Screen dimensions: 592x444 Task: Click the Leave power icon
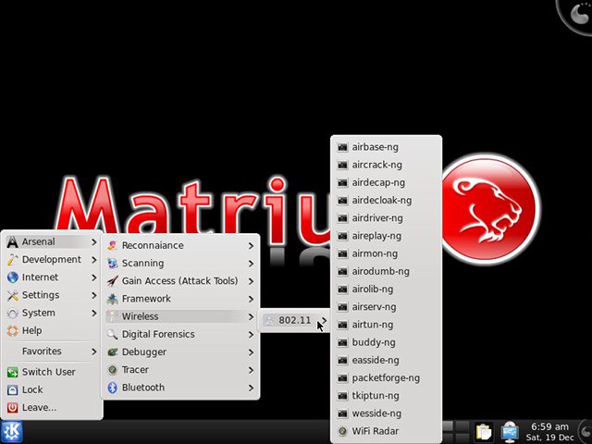[x=12, y=407]
